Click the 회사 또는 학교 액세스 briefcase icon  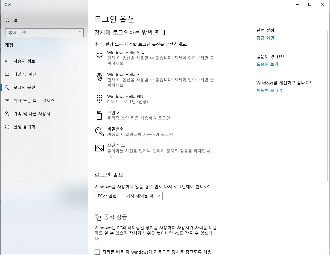tap(7, 101)
